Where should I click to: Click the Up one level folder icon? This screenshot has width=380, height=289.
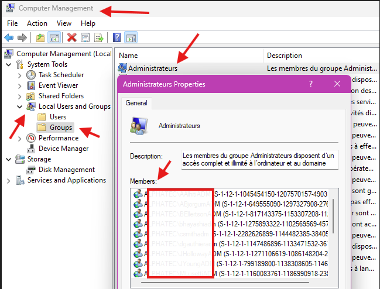click(40, 38)
